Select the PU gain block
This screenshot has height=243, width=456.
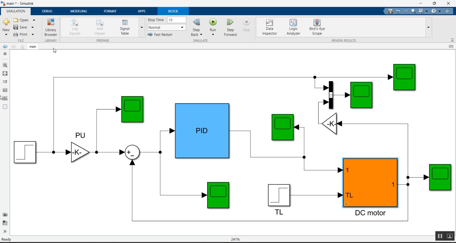point(80,152)
